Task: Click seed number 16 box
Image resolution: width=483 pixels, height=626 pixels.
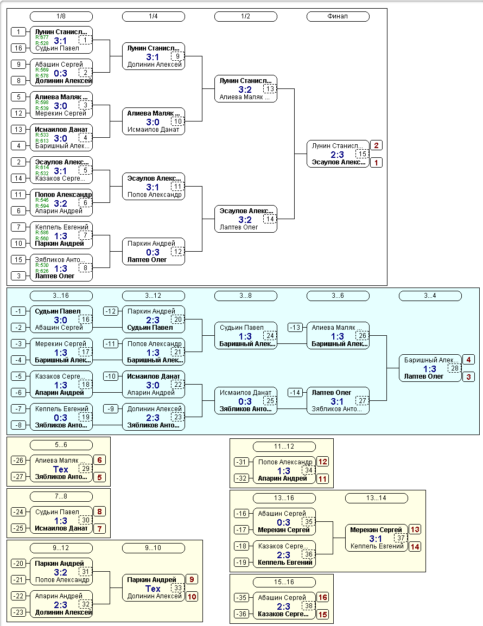Action: point(18,48)
